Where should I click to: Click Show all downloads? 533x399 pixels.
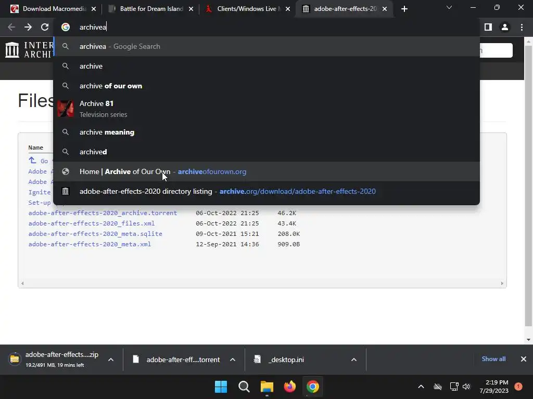(493, 359)
